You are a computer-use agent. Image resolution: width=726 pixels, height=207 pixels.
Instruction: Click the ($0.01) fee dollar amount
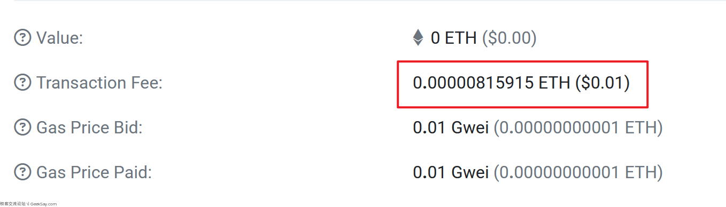click(603, 83)
